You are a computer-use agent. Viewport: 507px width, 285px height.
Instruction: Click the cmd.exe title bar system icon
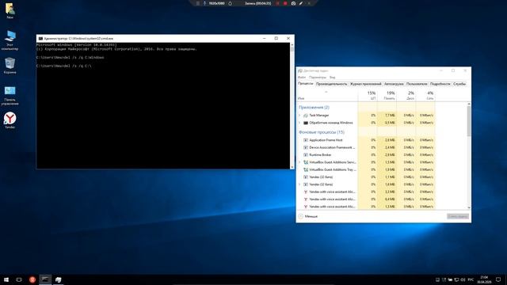[40, 39]
